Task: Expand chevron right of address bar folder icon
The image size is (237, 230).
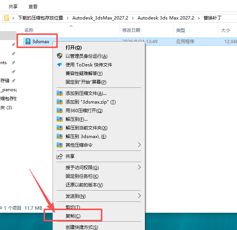Action: pyautogui.click(x=13, y=18)
